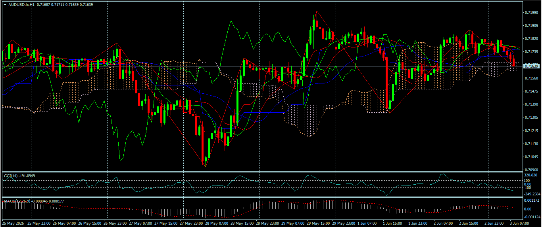Click MACD scale value -0.001124
This screenshot has height=227, width=542.
tap(532, 217)
